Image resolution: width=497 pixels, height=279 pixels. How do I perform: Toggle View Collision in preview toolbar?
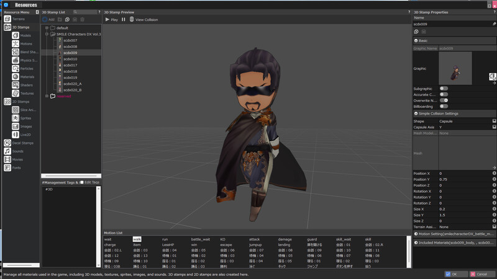tap(144, 20)
